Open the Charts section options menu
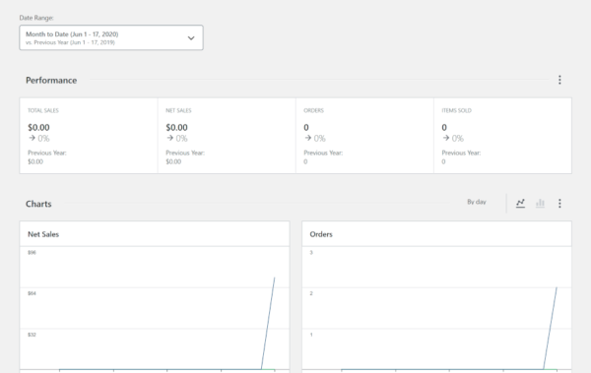Image resolution: width=591 pixels, height=373 pixels. tap(559, 204)
